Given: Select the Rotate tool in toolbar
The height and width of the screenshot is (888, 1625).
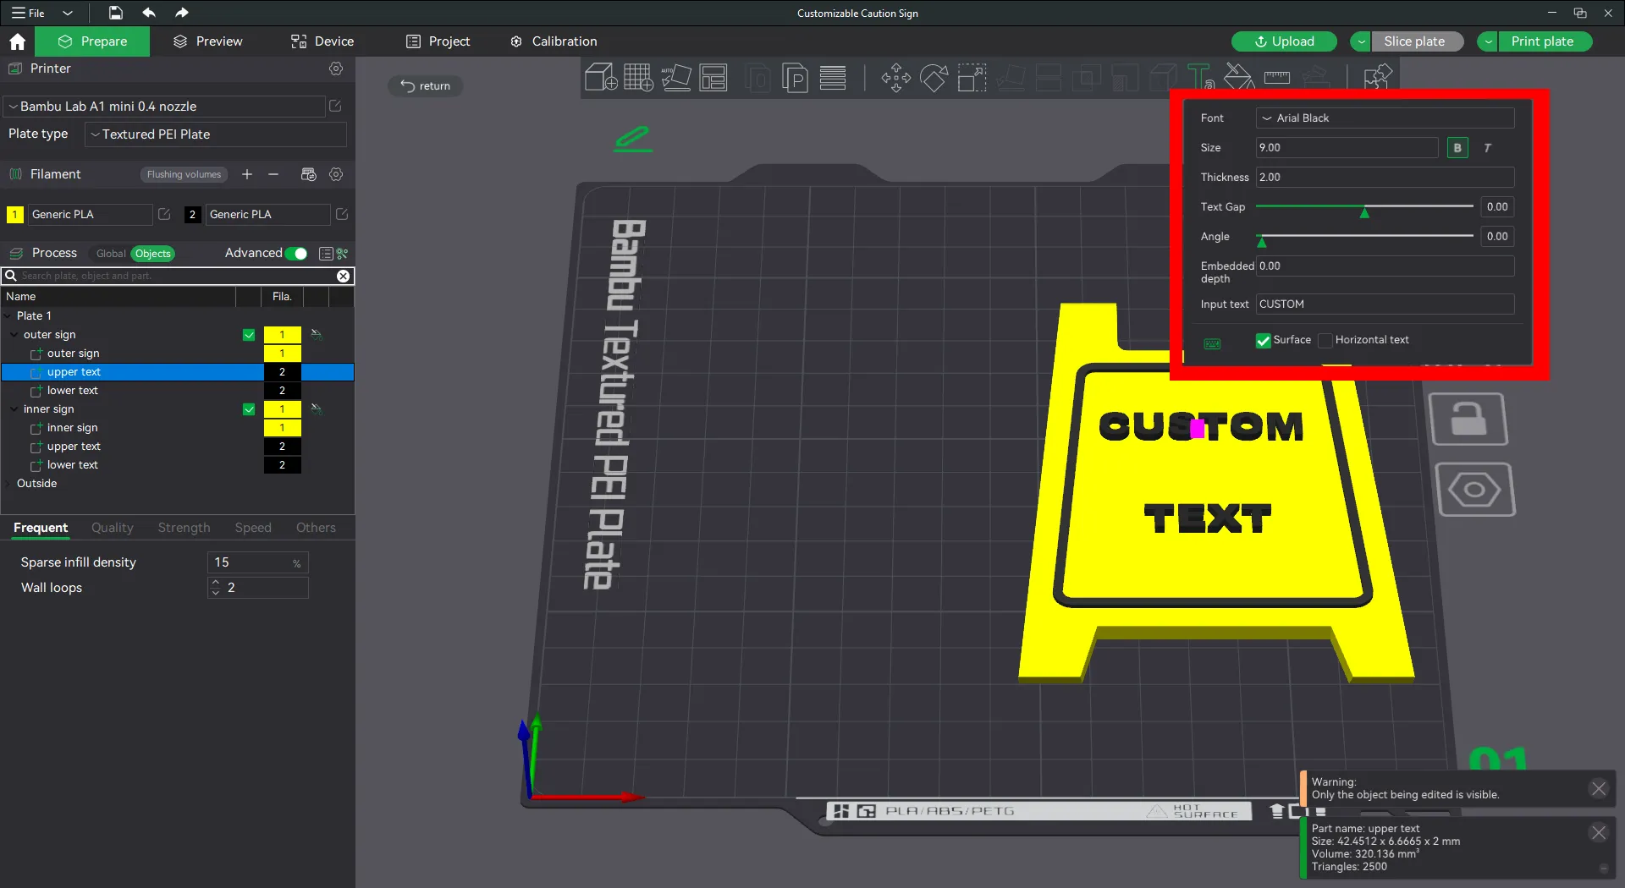Looking at the screenshot, I should pos(934,78).
